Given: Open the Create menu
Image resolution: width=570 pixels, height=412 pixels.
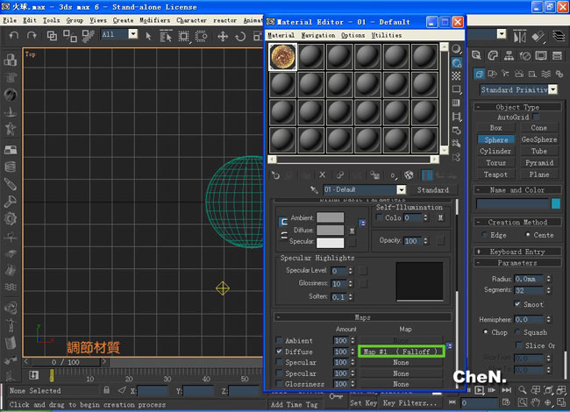Looking at the screenshot, I should pos(123,20).
